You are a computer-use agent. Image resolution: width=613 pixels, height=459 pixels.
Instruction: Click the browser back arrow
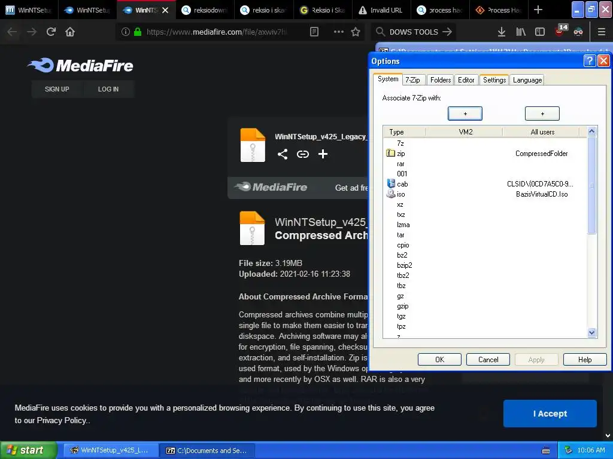click(12, 32)
